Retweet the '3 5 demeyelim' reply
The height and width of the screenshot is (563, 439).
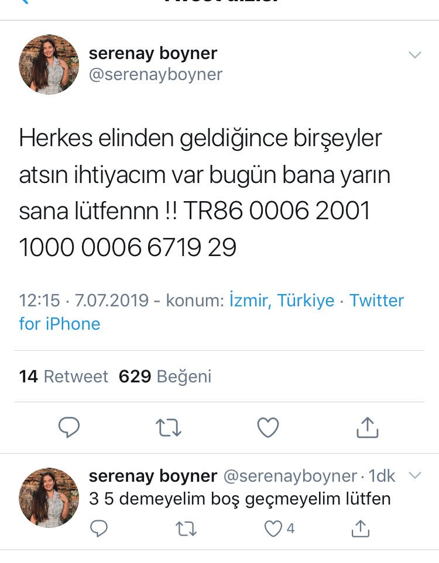[x=186, y=529]
